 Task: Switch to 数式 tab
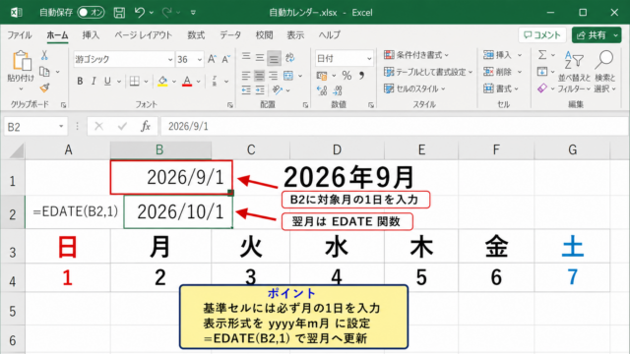(x=196, y=35)
